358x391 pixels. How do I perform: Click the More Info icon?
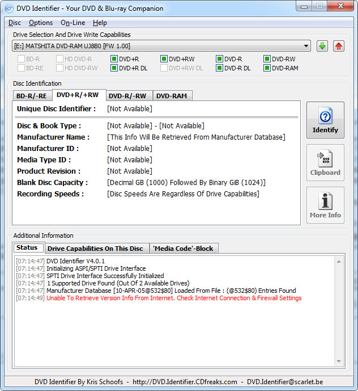pyautogui.click(x=325, y=201)
